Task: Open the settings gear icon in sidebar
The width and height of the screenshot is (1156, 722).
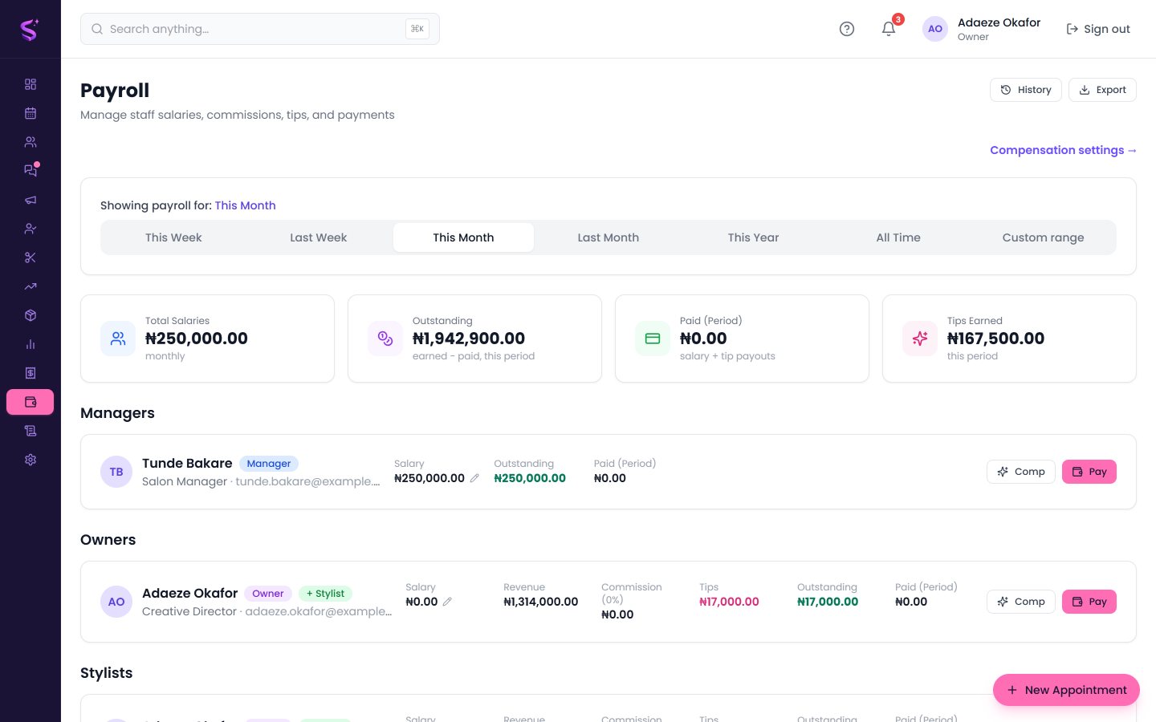Action: [31, 460]
